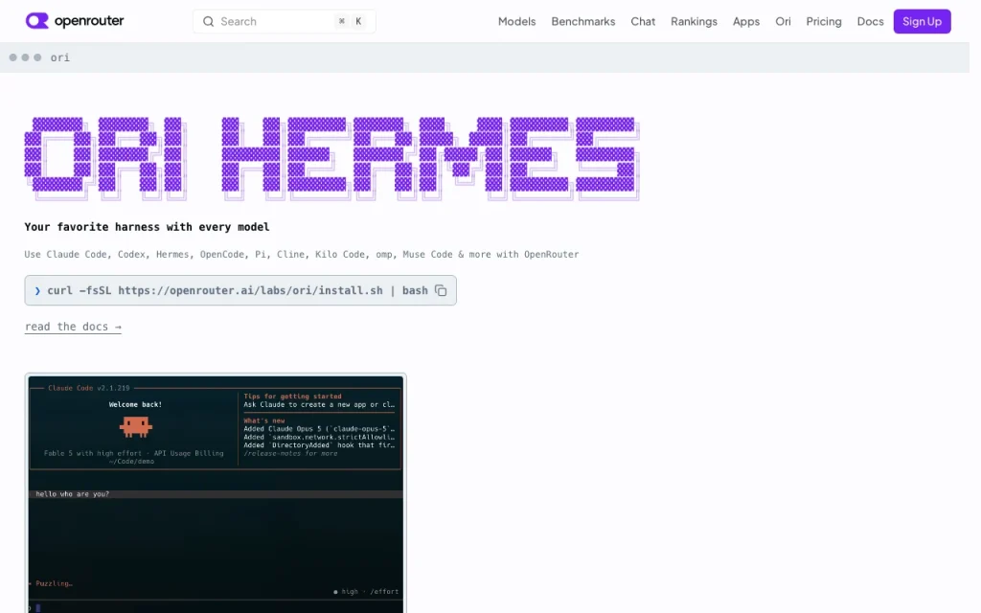Viewport: 981px width, 613px height.
Task: Click the OpenRouter logo icon
Action: [37, 21]
